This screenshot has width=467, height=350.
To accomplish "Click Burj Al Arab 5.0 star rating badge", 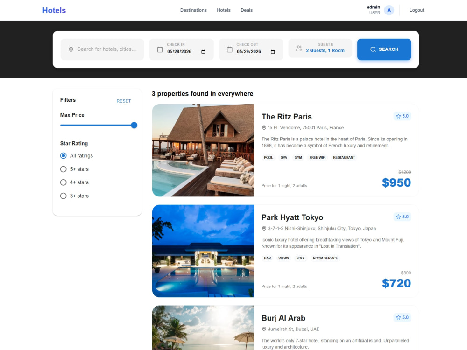I will pyautogui.click(x=402, y=317).
